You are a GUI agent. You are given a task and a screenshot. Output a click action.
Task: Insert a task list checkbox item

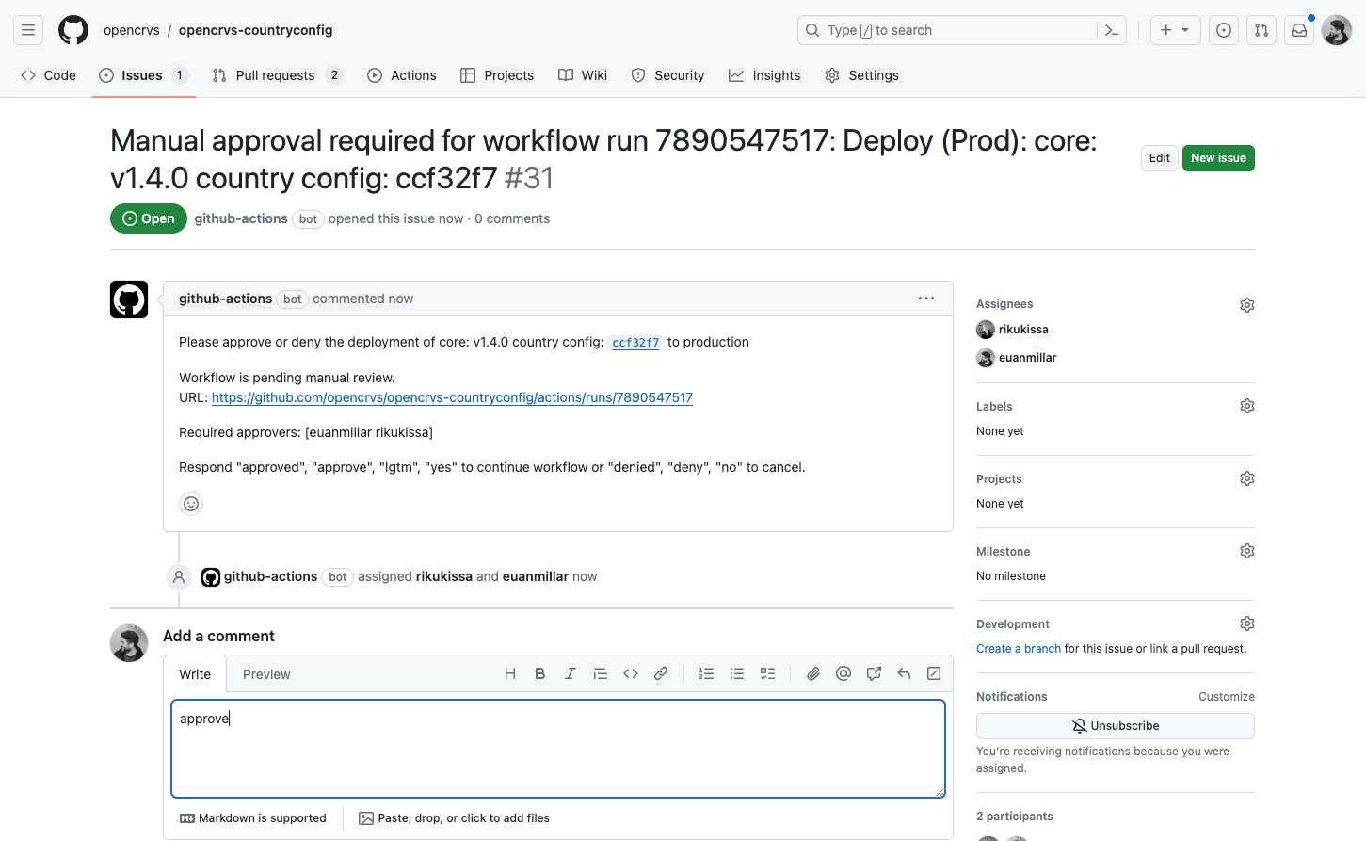[x=767, y=673]
